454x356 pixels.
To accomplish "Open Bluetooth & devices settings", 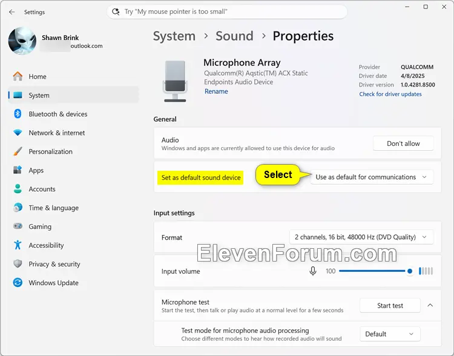I will (73, 114).
